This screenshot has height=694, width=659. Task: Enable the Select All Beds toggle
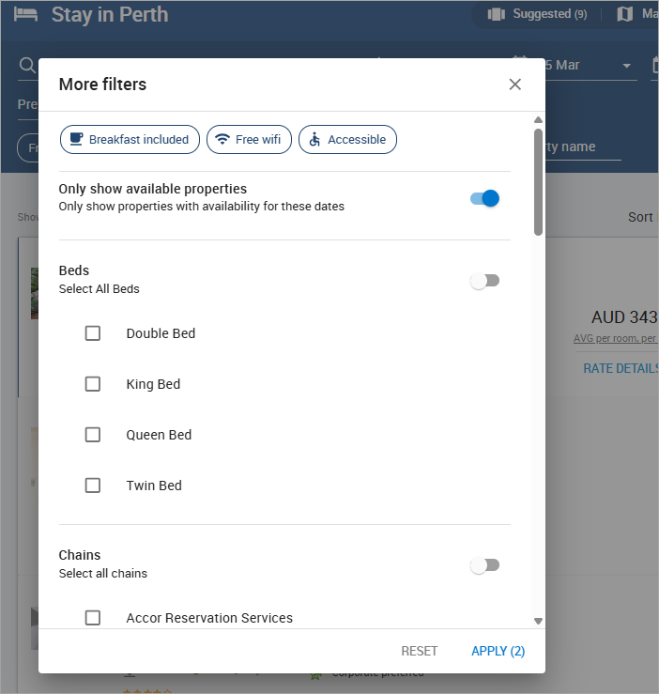484,281
